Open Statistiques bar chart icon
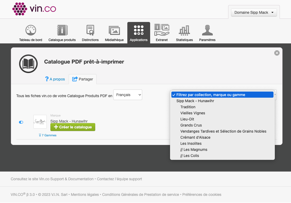The height and width of the screenshot is (203, 291). [x=184, y=30]
